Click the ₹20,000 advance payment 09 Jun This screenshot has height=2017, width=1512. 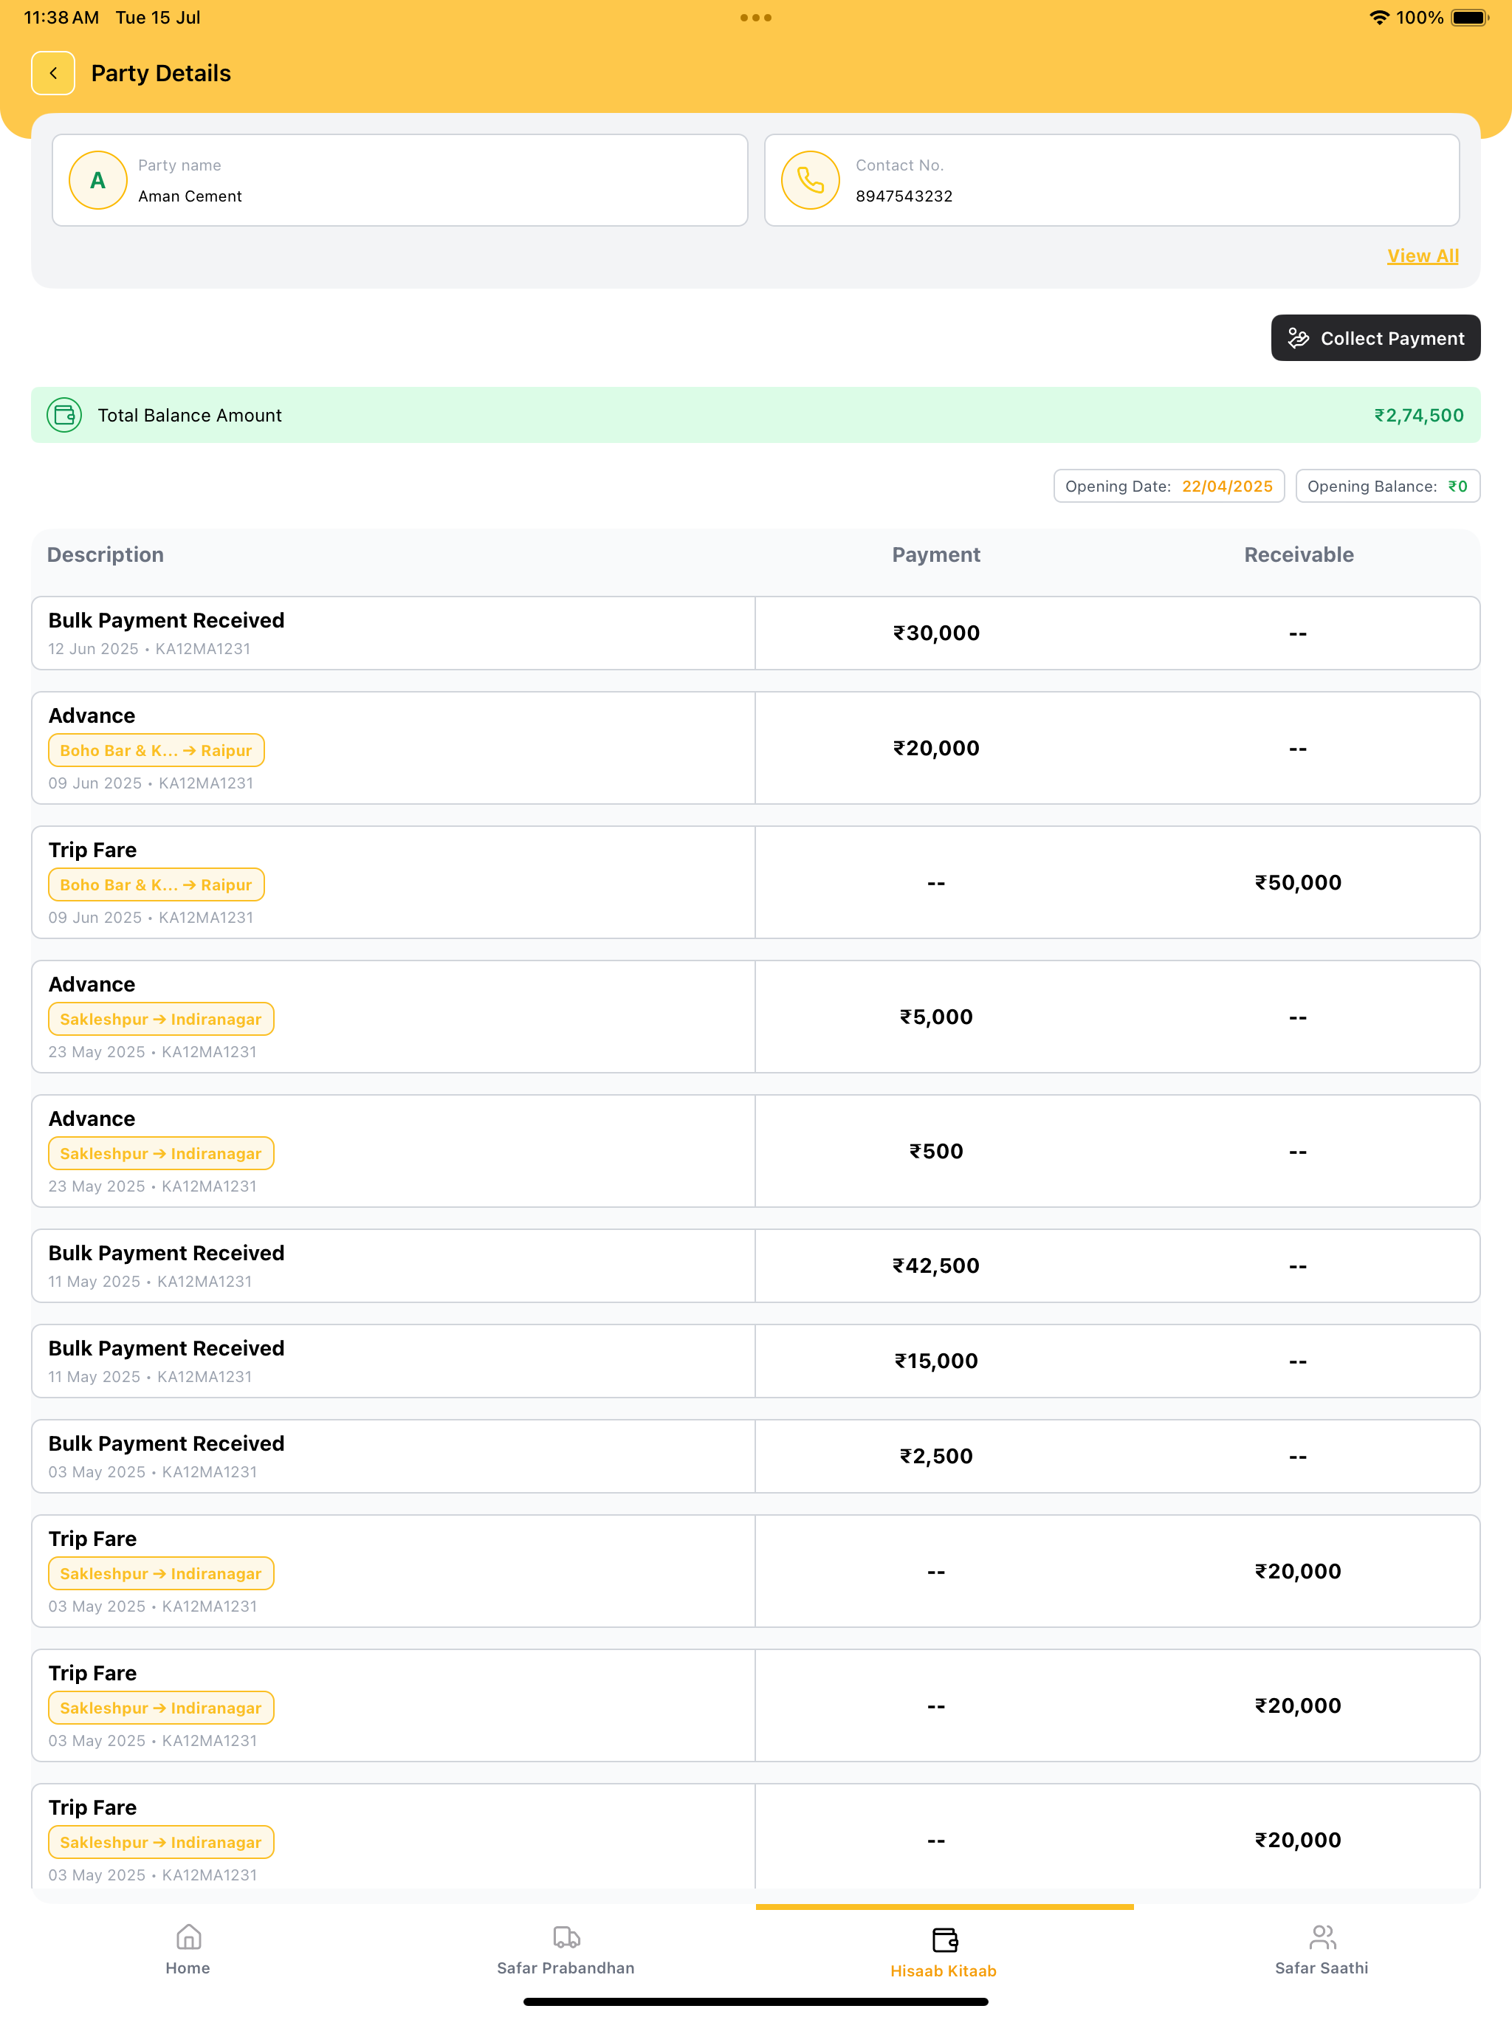point(935,749)
